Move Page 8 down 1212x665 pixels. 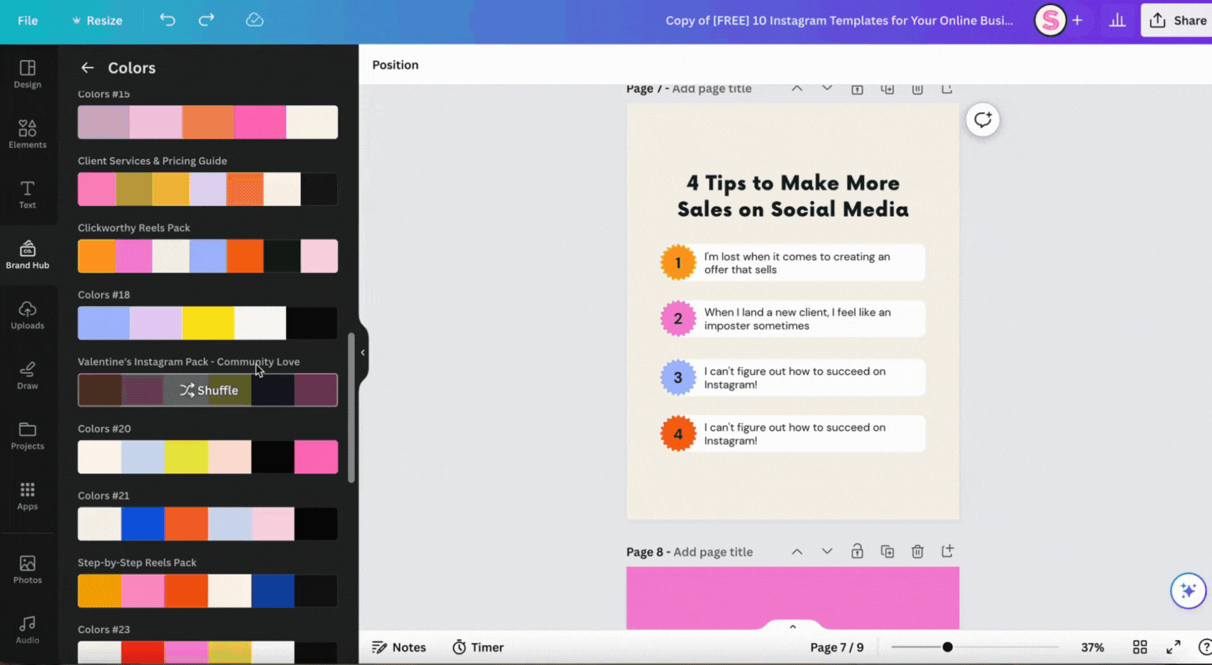[827, 551]
